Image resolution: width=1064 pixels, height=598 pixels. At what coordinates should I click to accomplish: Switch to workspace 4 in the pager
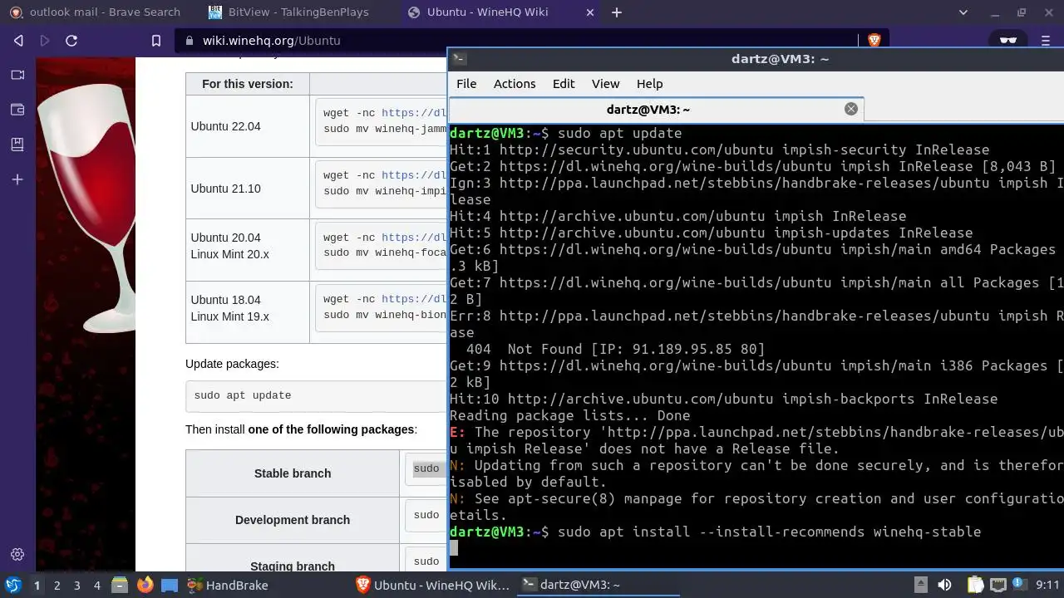pos(96,586)
